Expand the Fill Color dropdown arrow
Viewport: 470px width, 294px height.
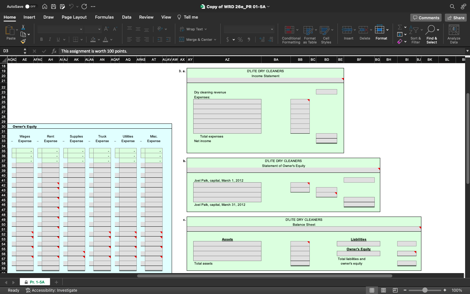click(x=99, y=40)
